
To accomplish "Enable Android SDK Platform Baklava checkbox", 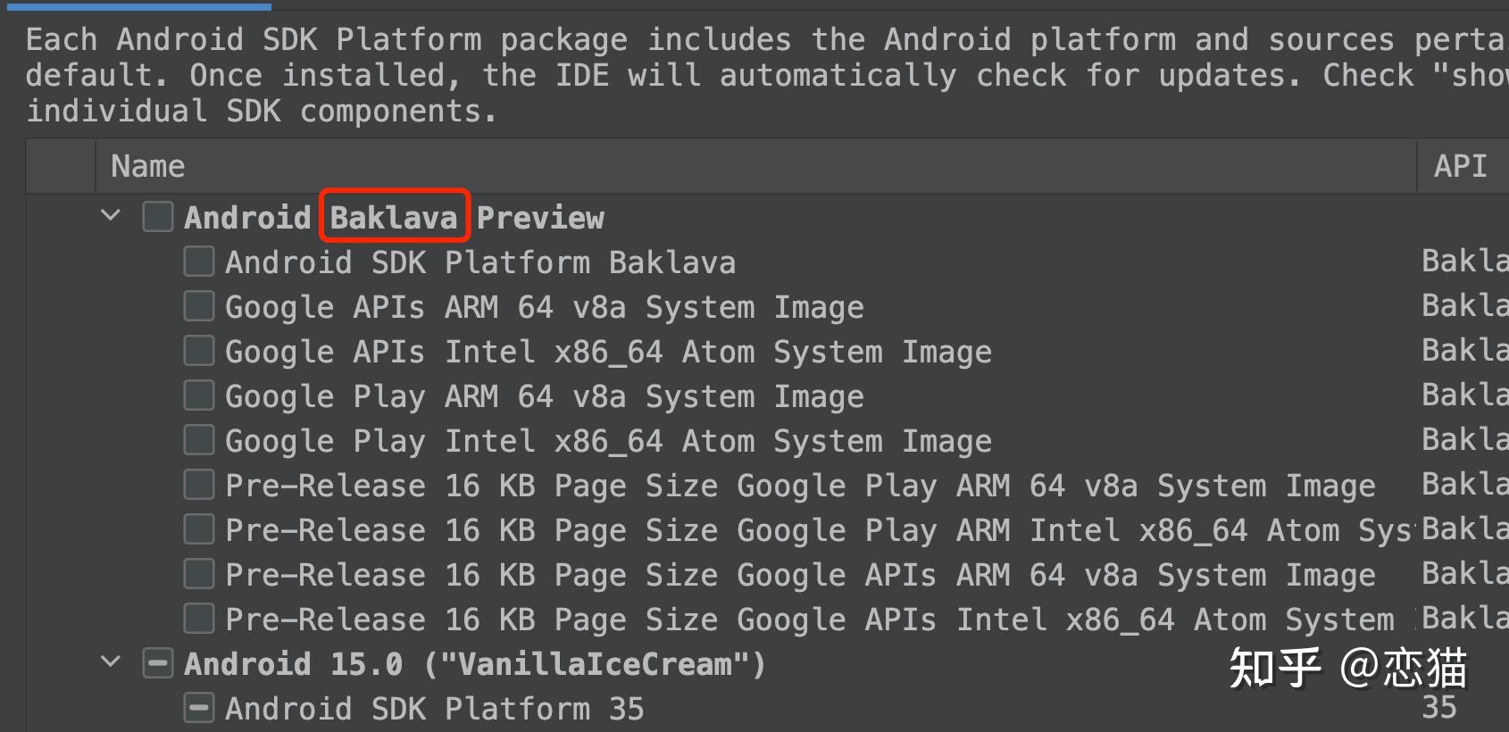I will pyautogui.click(x=198, y=262).
